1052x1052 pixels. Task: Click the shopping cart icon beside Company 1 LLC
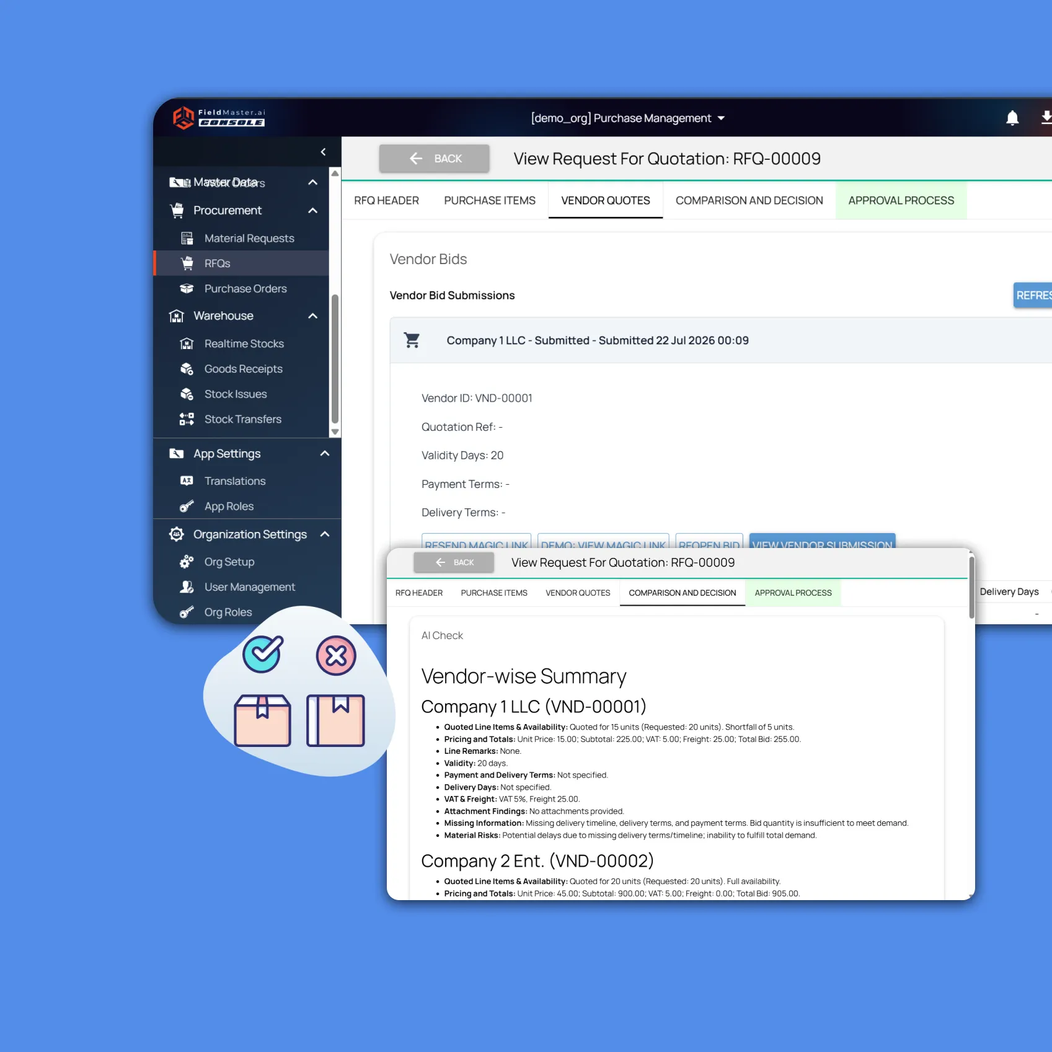412,340
